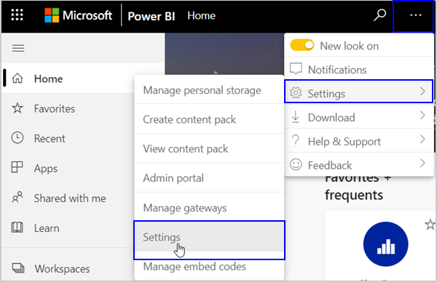Expand the Download submenu chevron
Screen dimensions: 437x282
tap(422, 116)
